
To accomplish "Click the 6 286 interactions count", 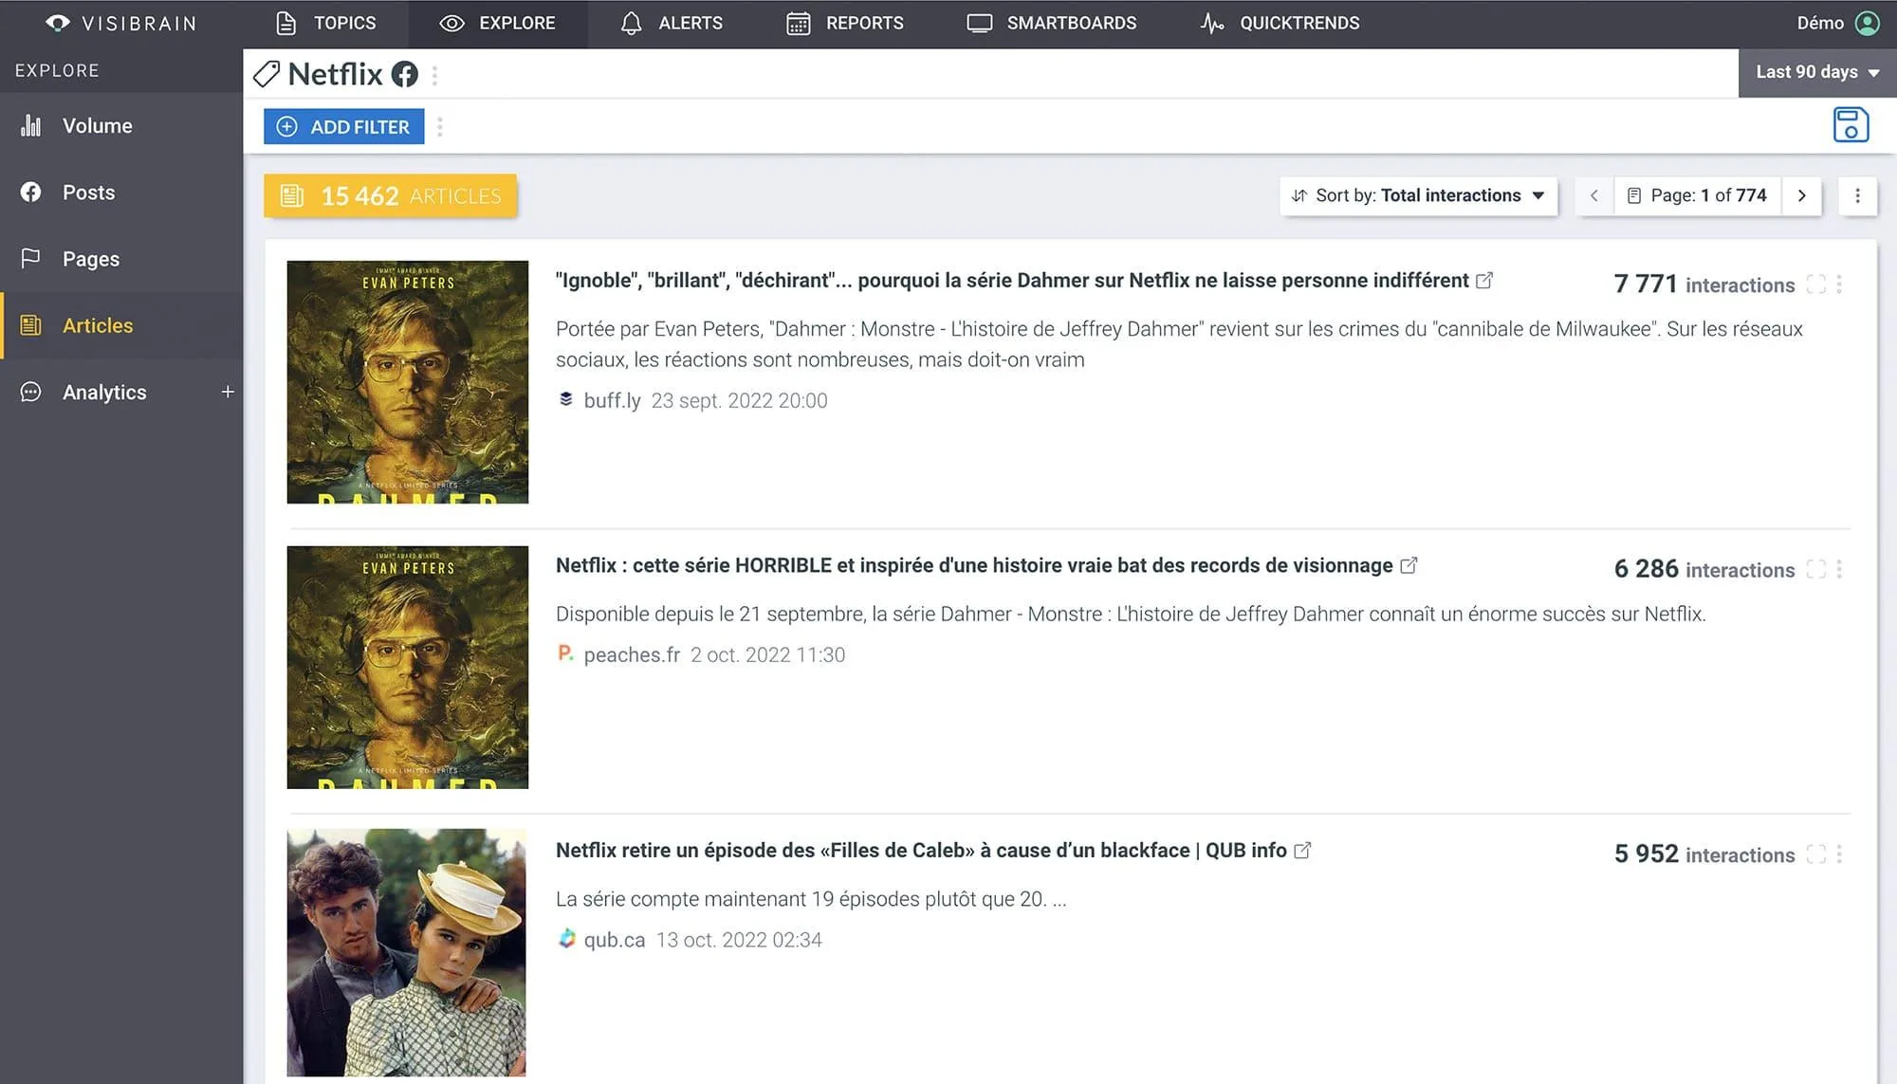I will click(x=1704, y=569).
